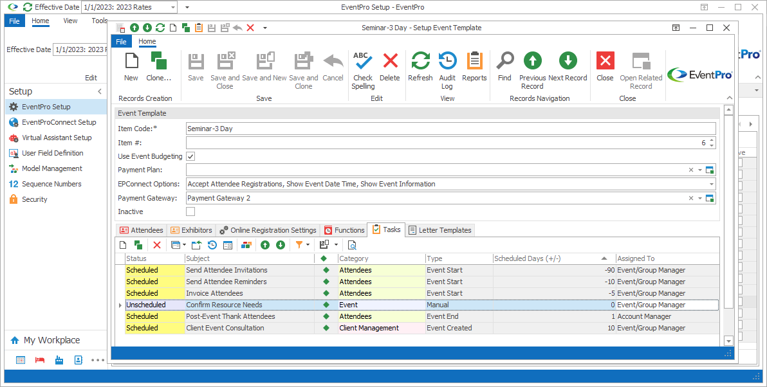Viewport: 767px width, 387px height.
Task: Open the layout dropdown arrow in Tasks toolbar
Action: [336, 245]
